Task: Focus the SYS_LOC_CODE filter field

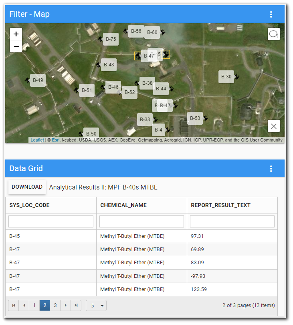Action: click(x=51, y=221)
